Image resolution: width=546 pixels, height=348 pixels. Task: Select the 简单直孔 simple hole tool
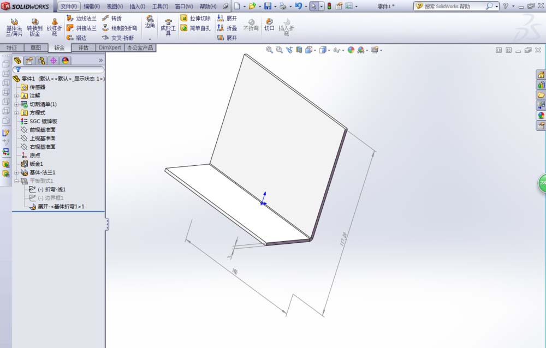pyautogui.click(x=195, y=28)
